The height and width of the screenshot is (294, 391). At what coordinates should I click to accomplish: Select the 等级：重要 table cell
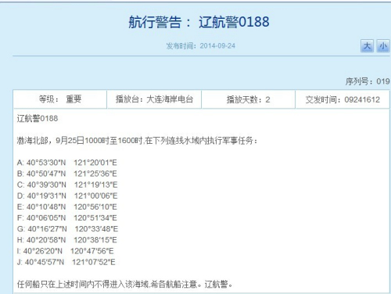pyautogui.click(x=60, y=99)
